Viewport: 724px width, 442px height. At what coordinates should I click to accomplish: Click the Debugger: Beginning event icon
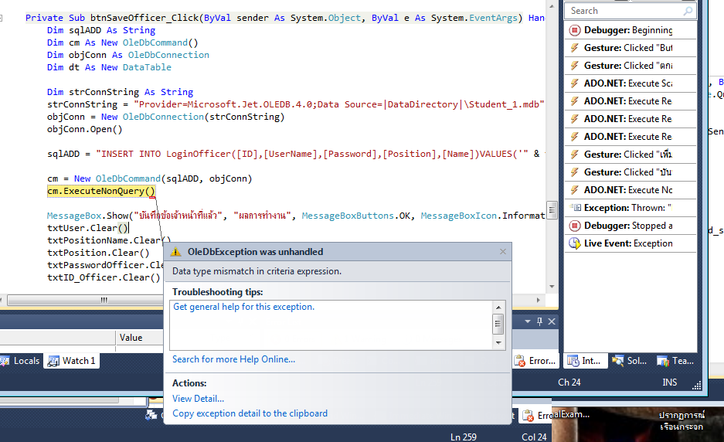(x=574, y=30)
